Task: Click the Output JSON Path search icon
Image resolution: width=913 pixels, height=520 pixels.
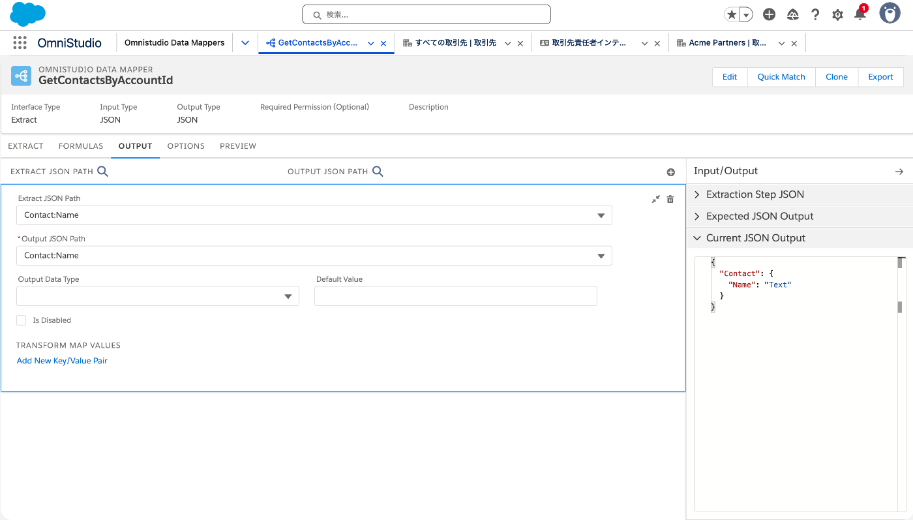Action: [378, 172]
